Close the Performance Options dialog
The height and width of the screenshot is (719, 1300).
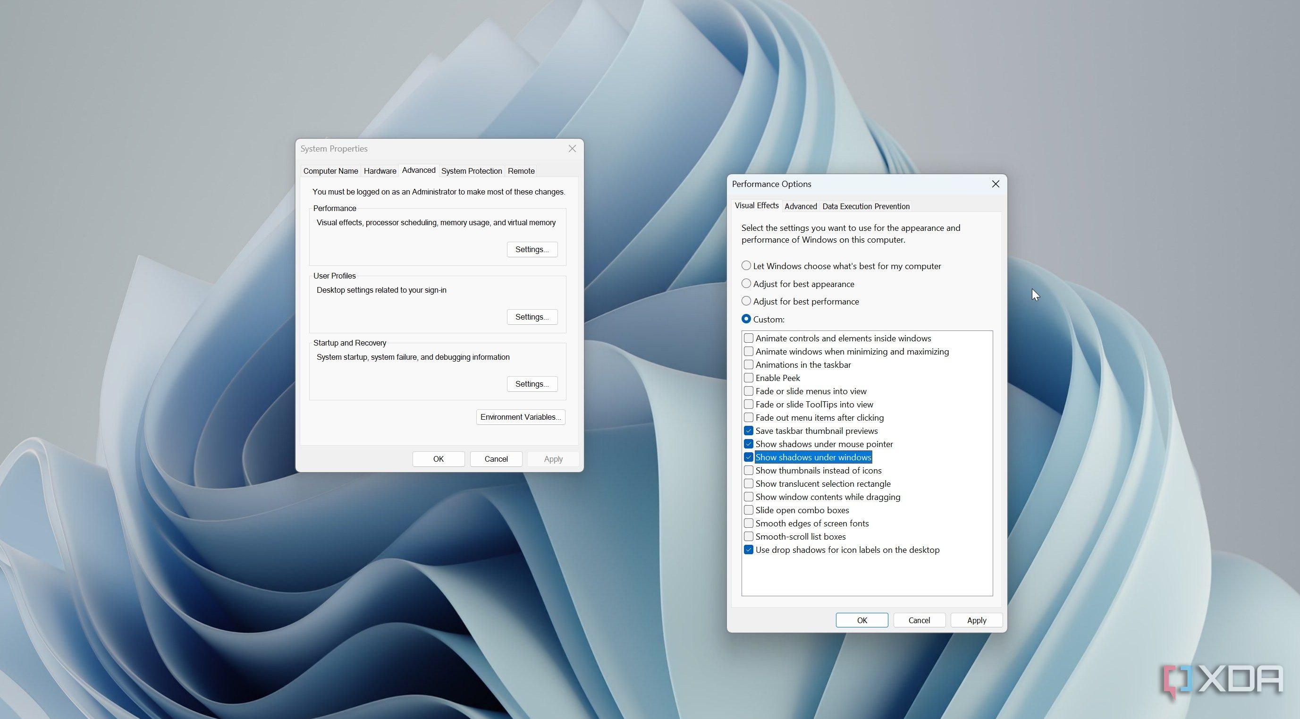coord(995,184)
